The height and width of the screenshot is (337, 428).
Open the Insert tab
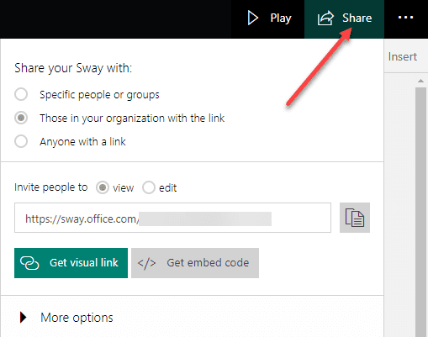[x=403, y=56]
